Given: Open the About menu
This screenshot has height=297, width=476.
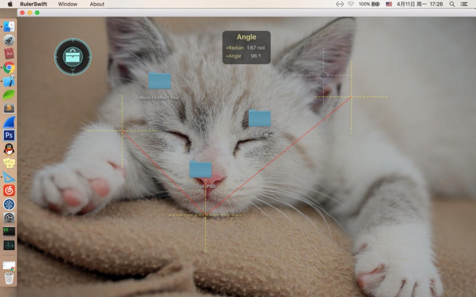Looking at the screenshot, I should pyautogui.click(x=97, y=4).
